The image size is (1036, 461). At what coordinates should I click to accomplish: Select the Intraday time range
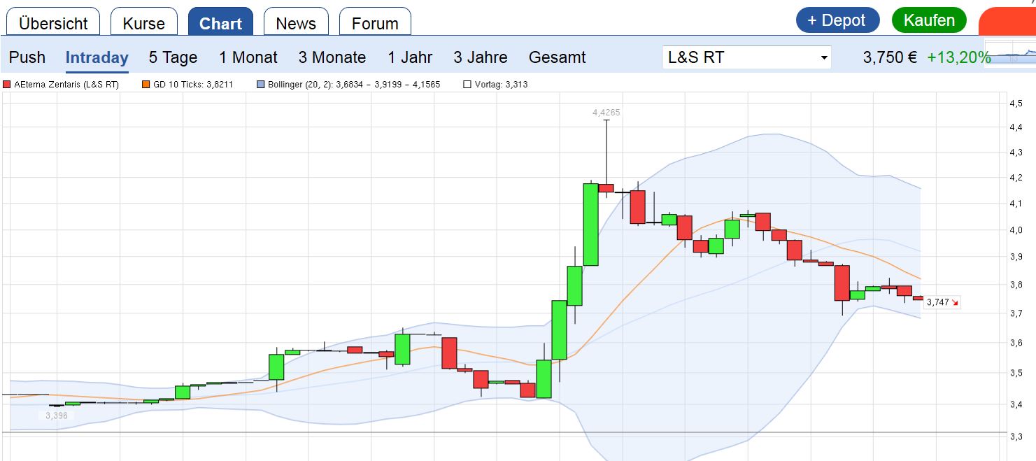pyautogui.click(x=97, y=57)
